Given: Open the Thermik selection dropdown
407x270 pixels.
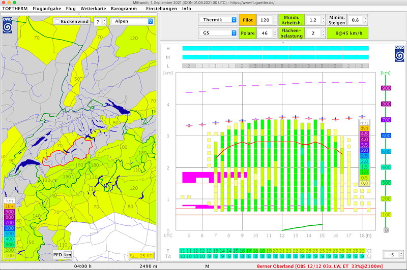Looking at the screenshot, I should click(x=218, y=20).
